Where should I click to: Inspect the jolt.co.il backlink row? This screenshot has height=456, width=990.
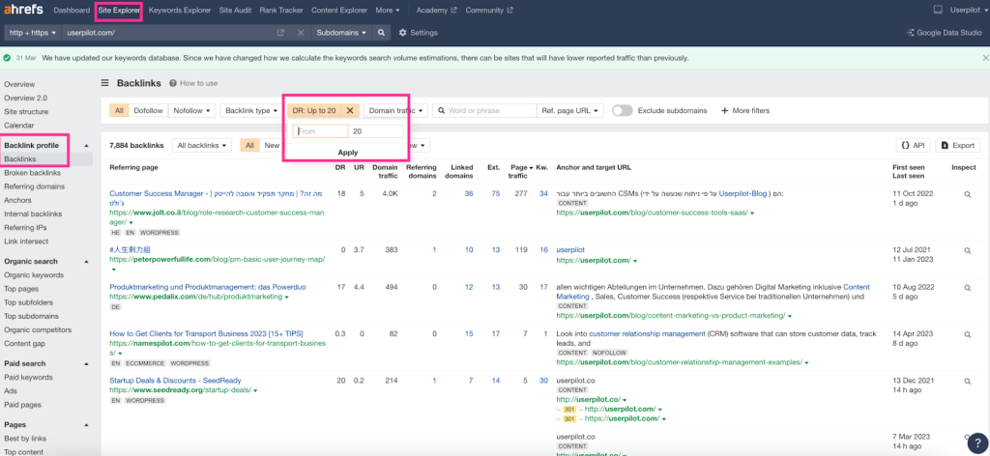tap(967, 195)
